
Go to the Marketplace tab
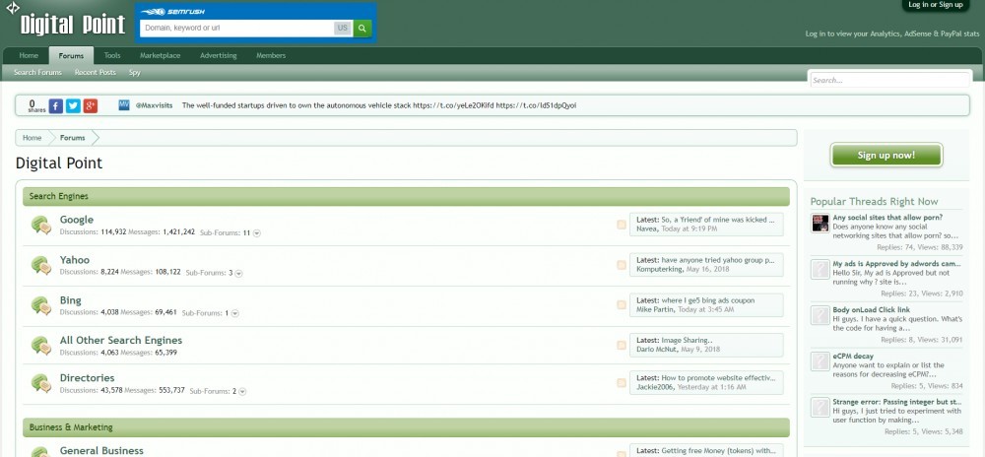click(x=161, y=56)
